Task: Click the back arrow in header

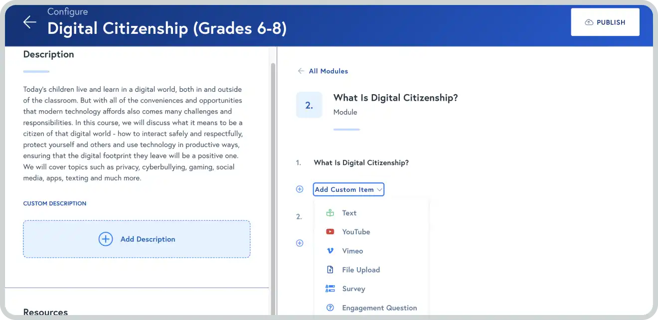Action: coord(29,22)
